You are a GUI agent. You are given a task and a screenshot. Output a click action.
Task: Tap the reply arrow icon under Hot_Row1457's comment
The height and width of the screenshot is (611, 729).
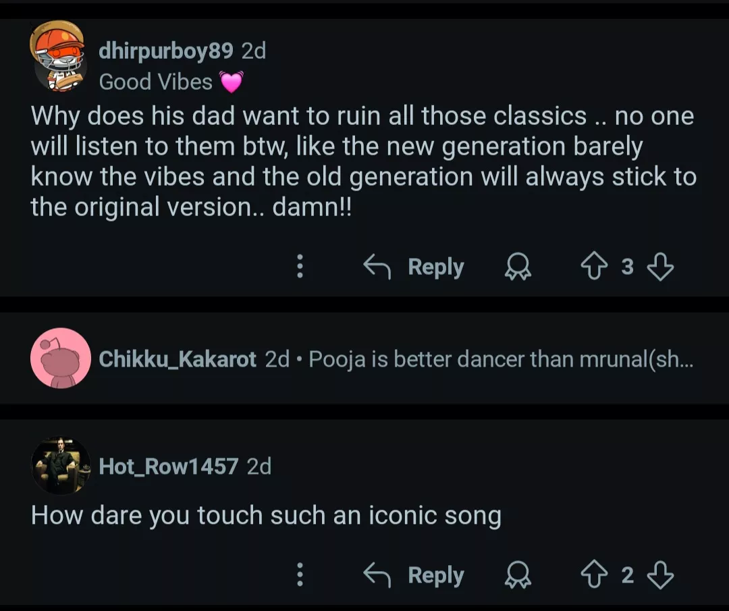coord(377,575)
